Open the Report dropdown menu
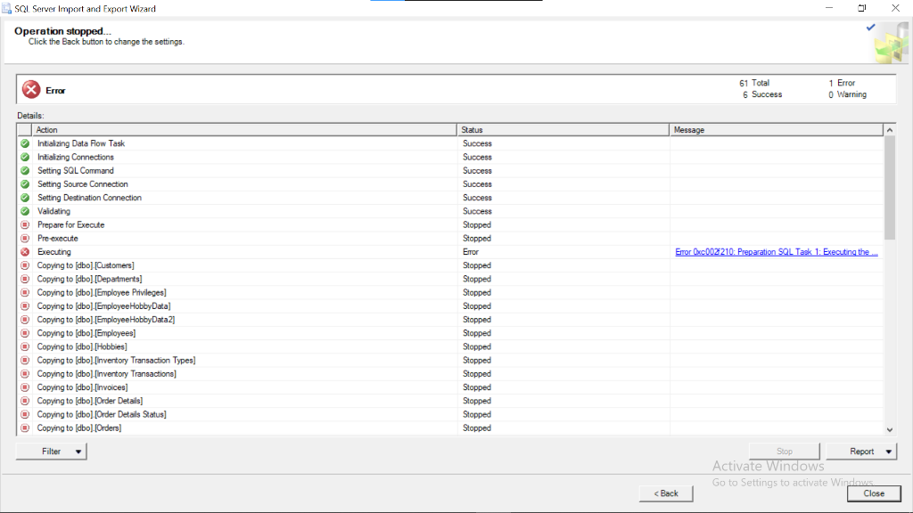The image size is (913, 513). [x=861, y=452]
